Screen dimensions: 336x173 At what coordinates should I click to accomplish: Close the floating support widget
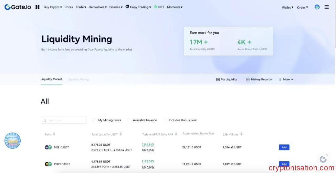click(x=327, y=155)
